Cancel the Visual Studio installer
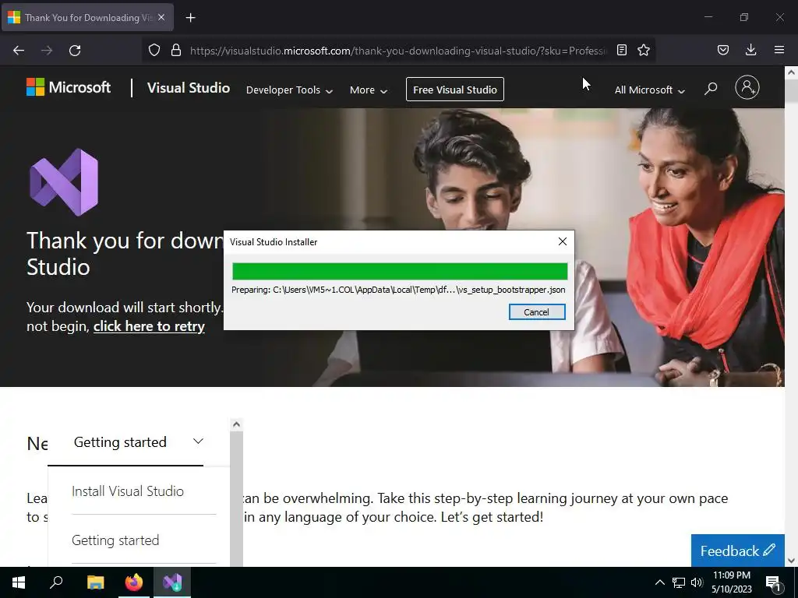Viewport: 798px width, 598px height. pyautogui.click(x=537, y=312)
